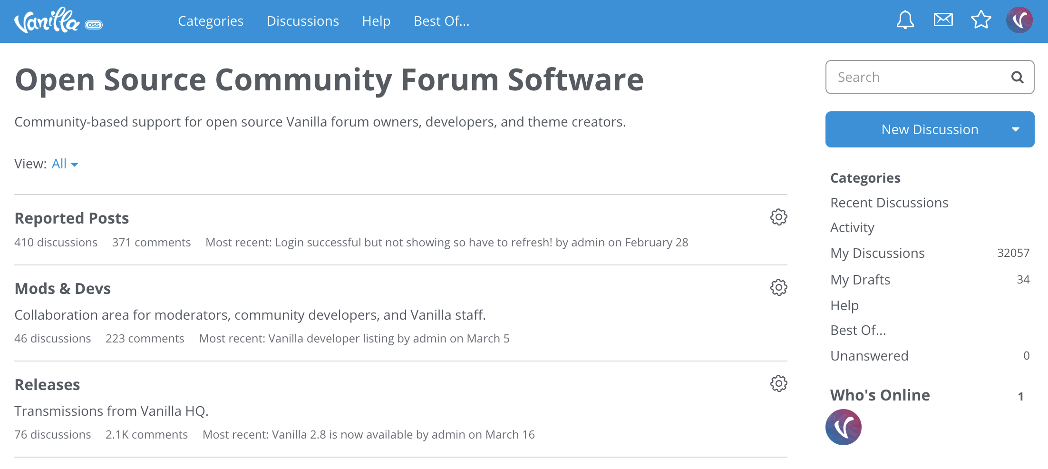Expand the New Discussion dropdown arrow
1048x469 pixels.
point(1016,129)
